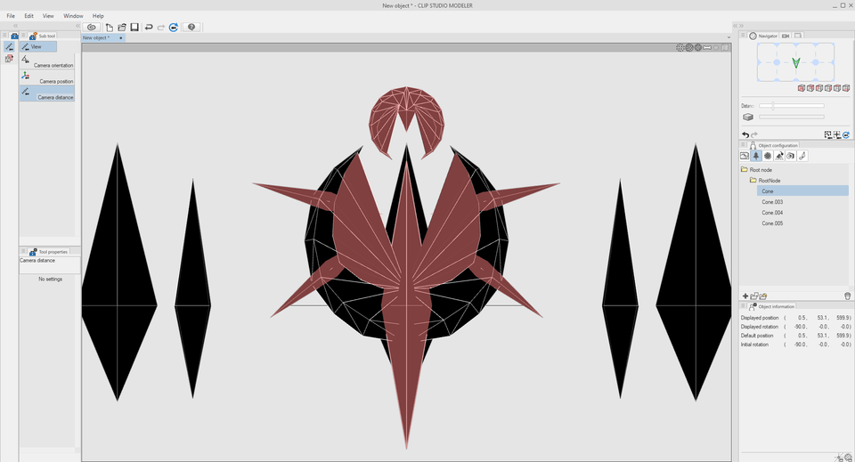Select the object operation tool below camera tool

click(x=9, y=58)
